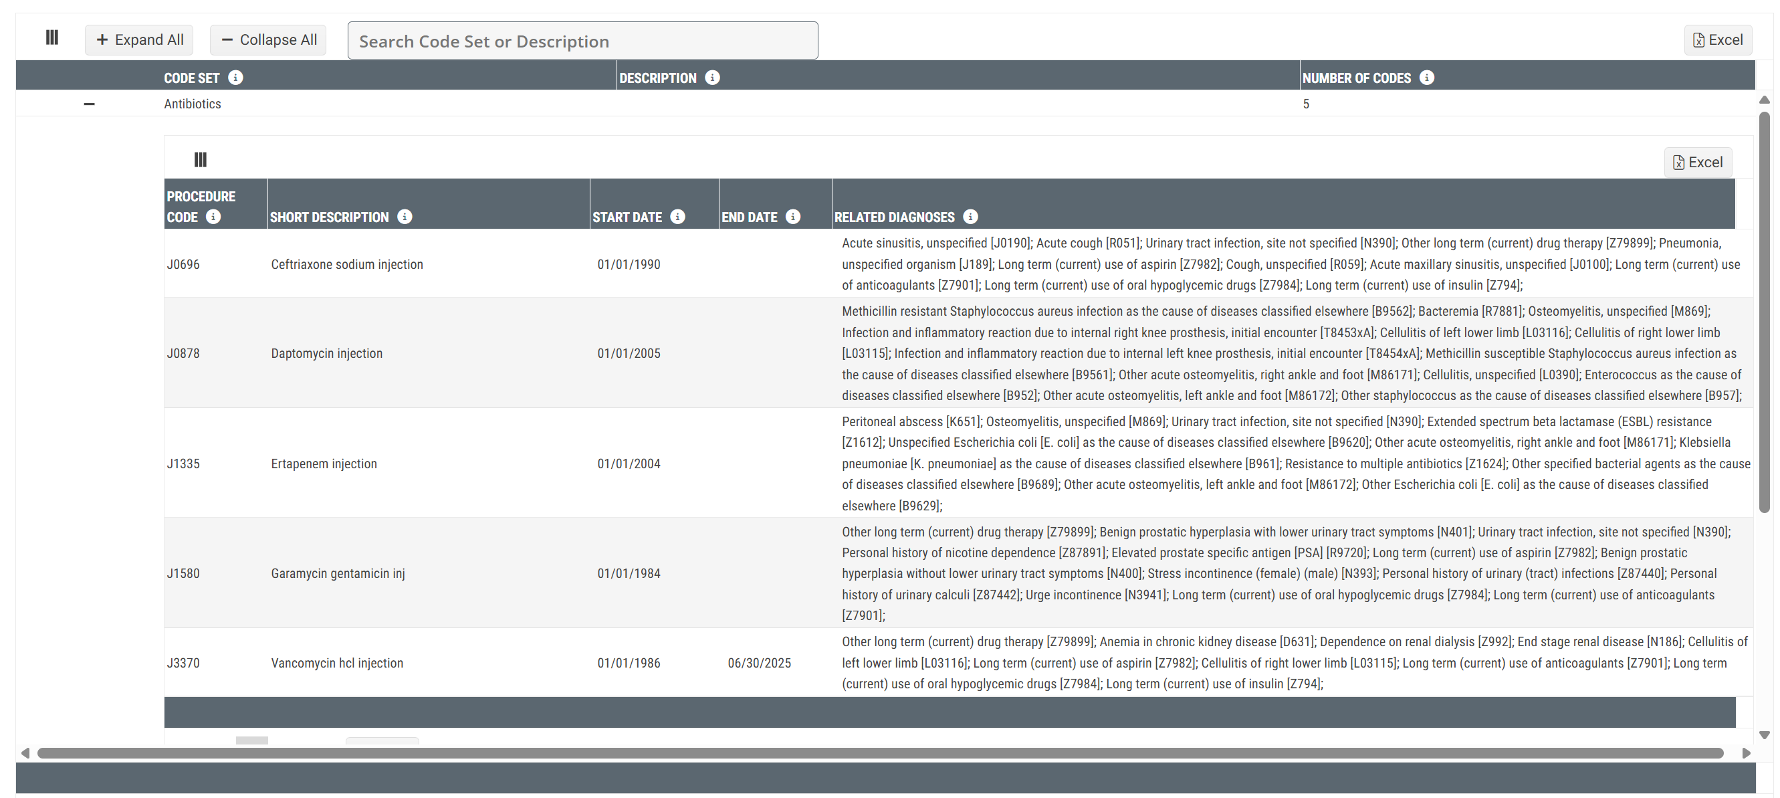
Task: Open the inner table column chooser icon
Action: pos(201,160)
